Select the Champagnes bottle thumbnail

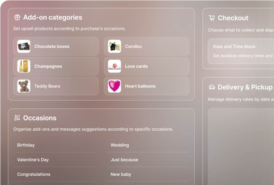(x=24, y=66)
